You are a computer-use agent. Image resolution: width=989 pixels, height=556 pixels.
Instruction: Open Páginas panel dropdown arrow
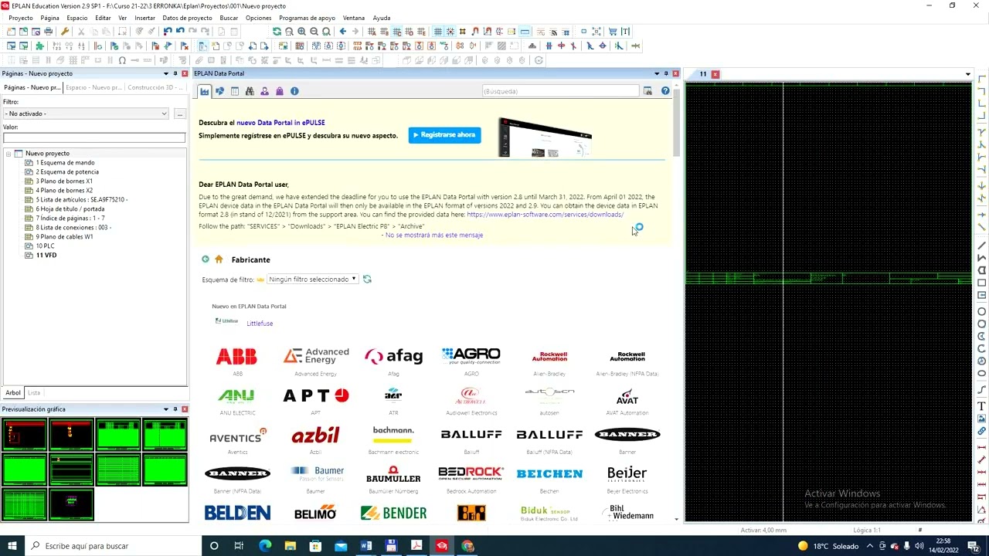pos(165,73)
